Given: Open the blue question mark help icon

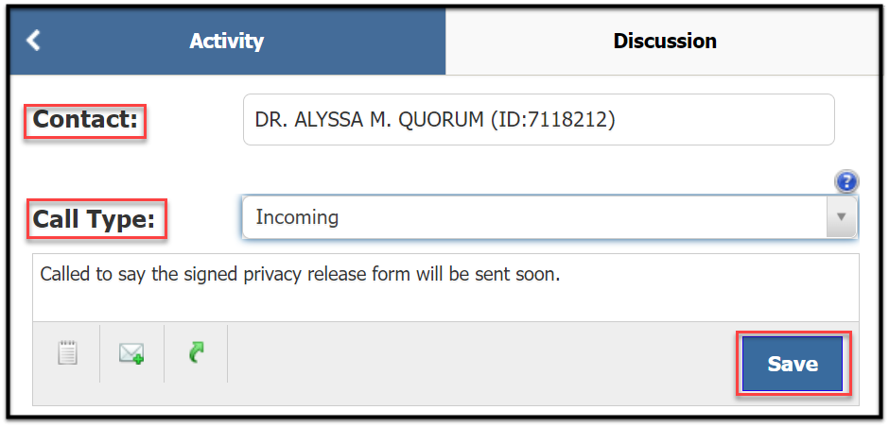Looking at the screenshot, I should pyautogui.click(x=847, y=182).
